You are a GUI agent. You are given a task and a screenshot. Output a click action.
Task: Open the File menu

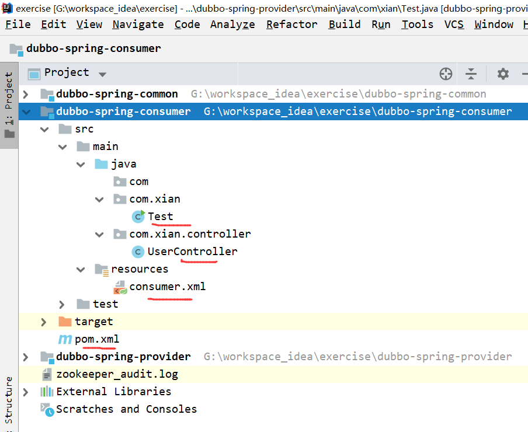pos(18,24)
